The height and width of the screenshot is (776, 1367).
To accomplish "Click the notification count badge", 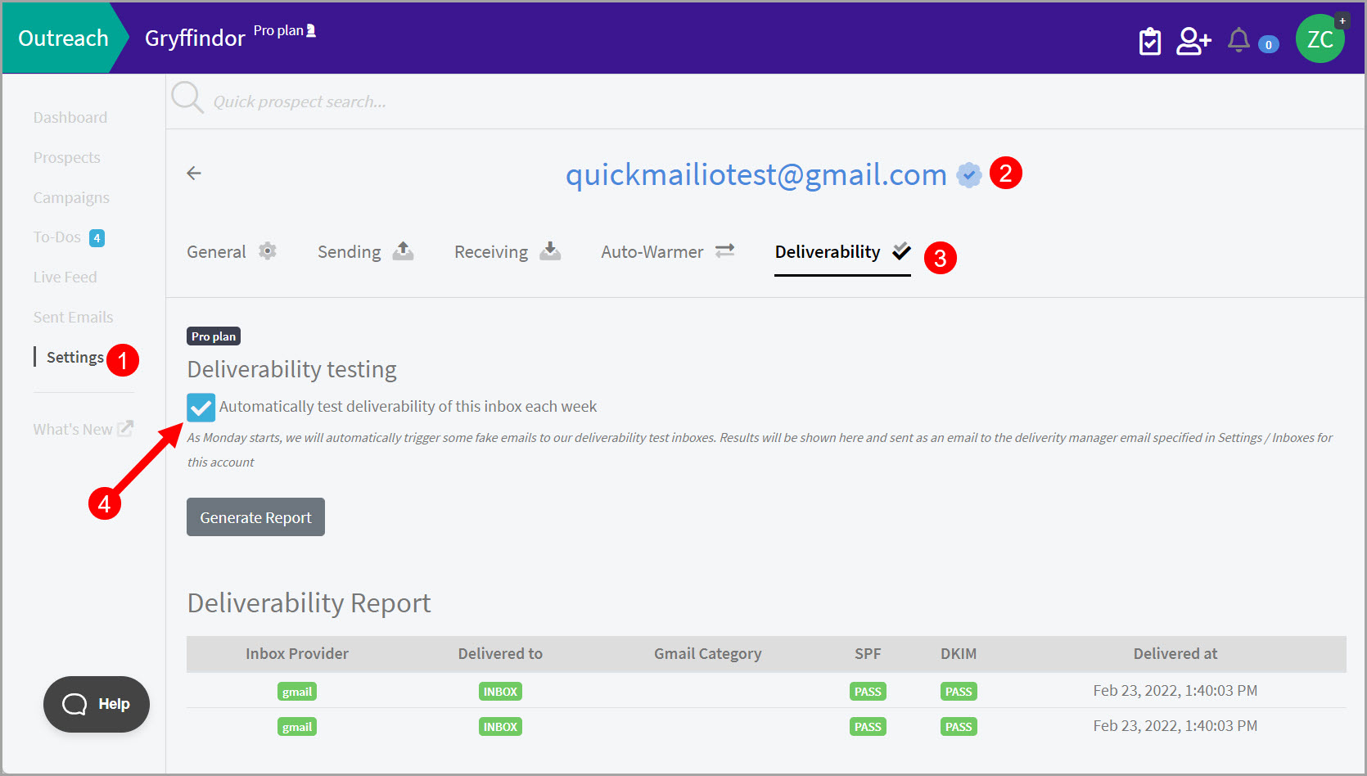I will pyautogui.click(x=1269, y=44).
